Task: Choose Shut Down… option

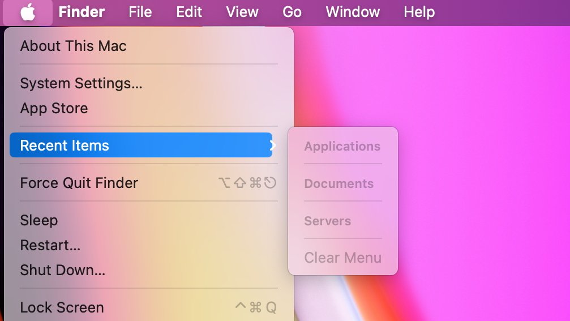Action: [x=63, y=270]
